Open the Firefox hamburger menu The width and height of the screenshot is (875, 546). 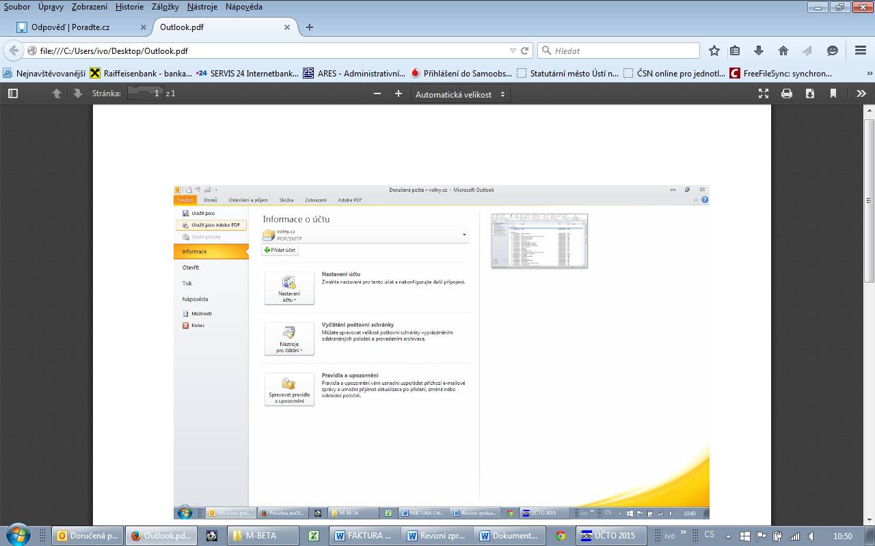(861, 51)
